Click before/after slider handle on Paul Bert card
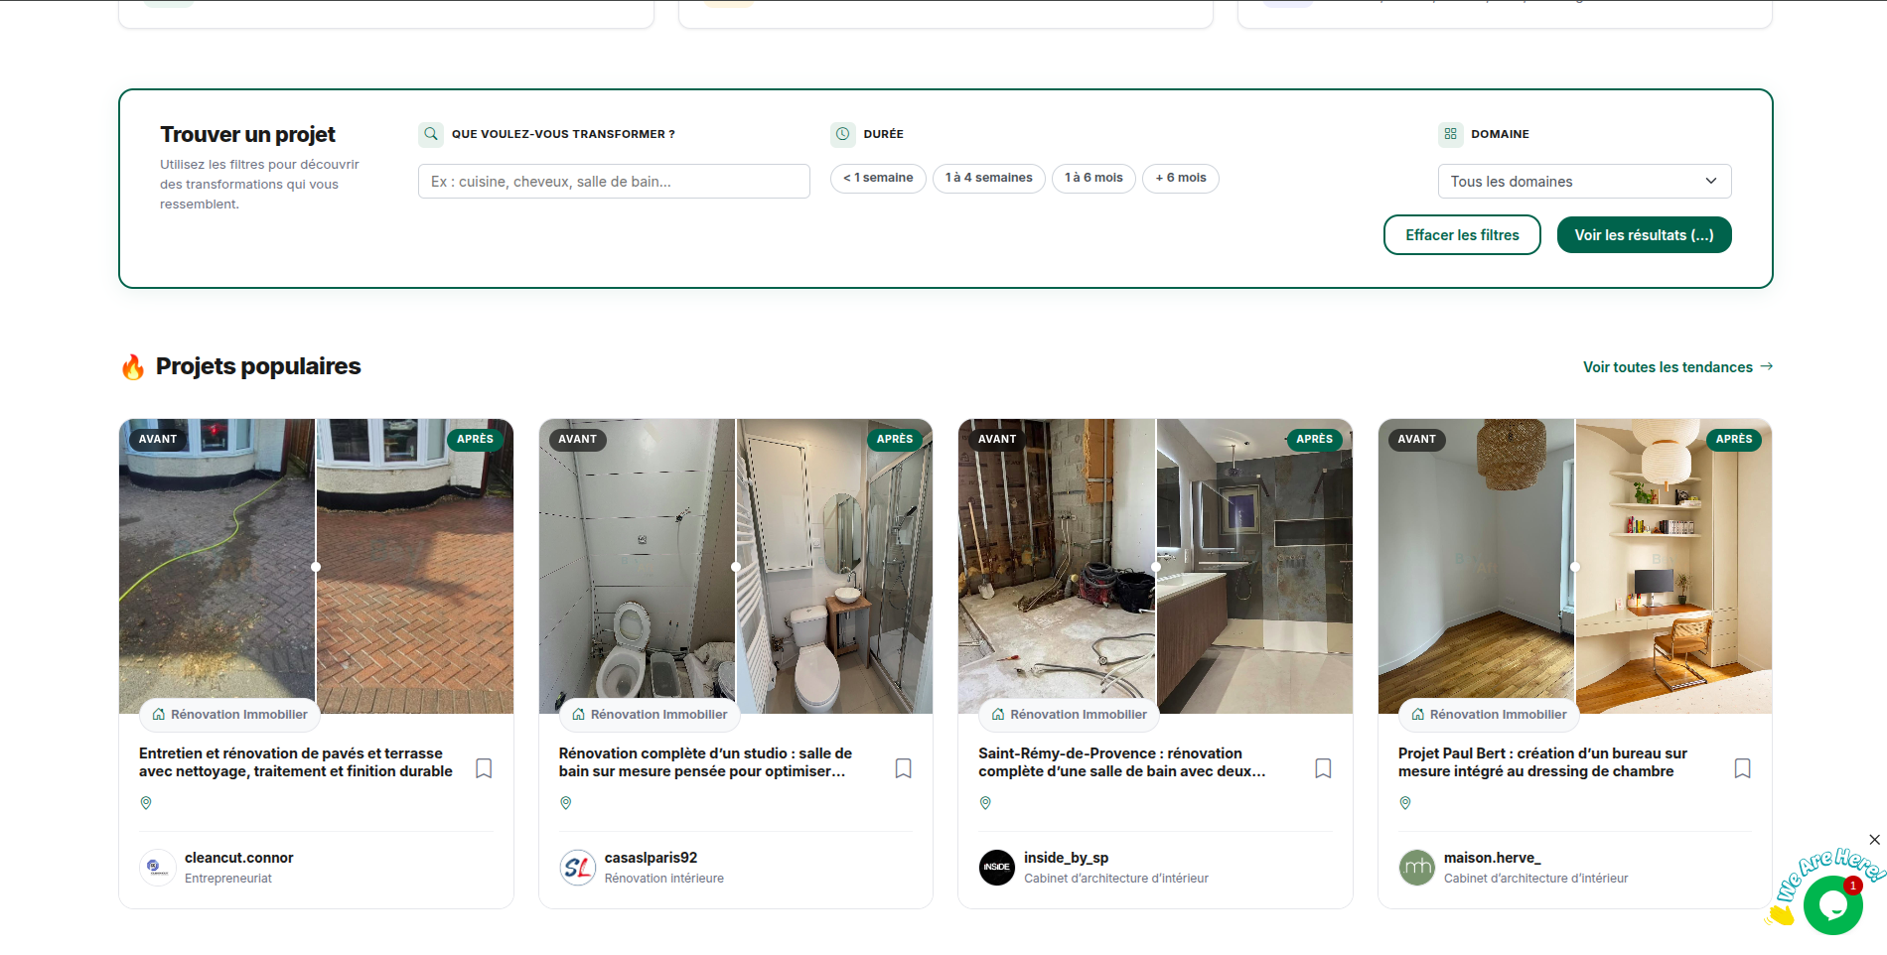 coord(1575,567)
